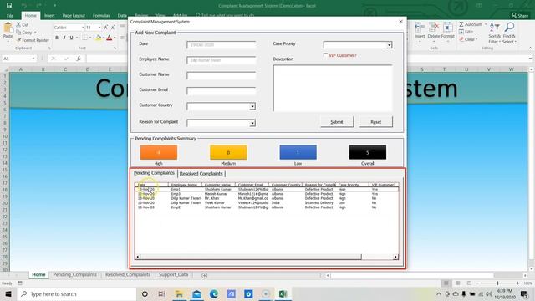Open the Font name dropdown showing Calibri
Screen dimensions: 535x301
(83, 28)
